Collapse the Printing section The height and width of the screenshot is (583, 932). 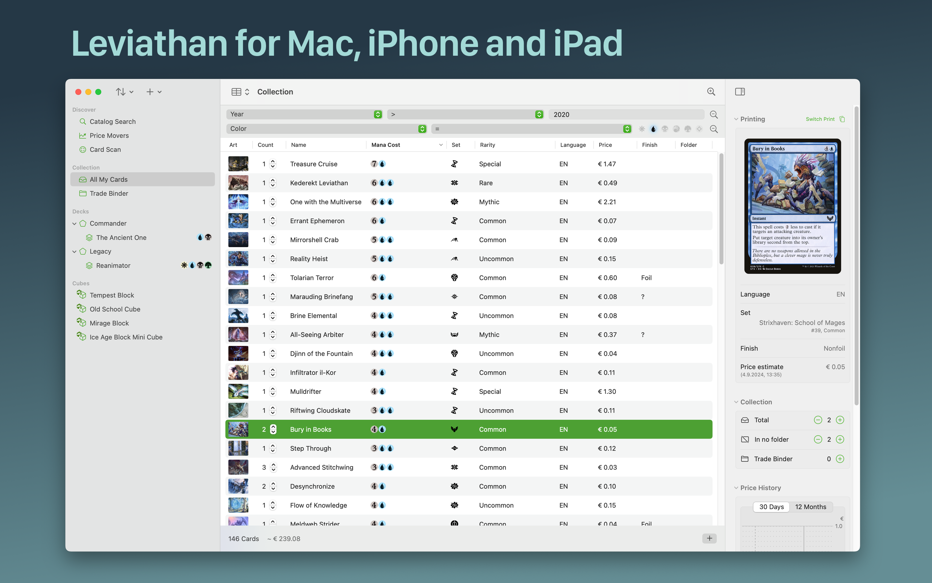(x=736, y=119)
